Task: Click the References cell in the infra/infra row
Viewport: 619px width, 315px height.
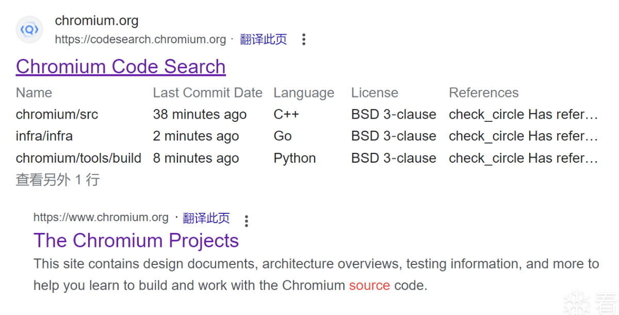Action: pyautogui.click(x=523, y=136)
